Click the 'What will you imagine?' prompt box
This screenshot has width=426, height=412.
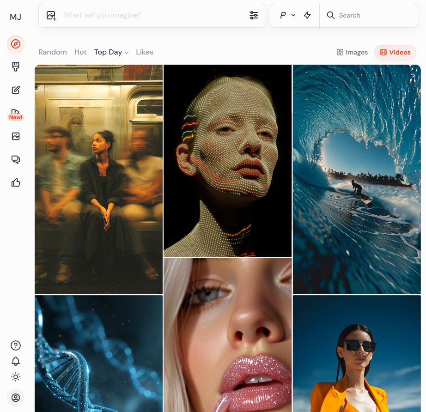point(152,15)
